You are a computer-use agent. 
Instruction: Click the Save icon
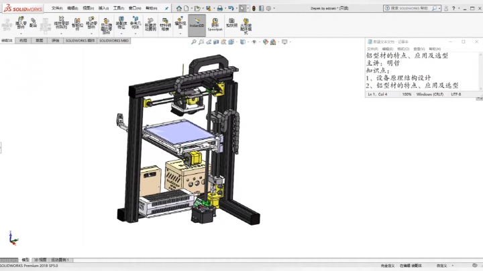209,8
